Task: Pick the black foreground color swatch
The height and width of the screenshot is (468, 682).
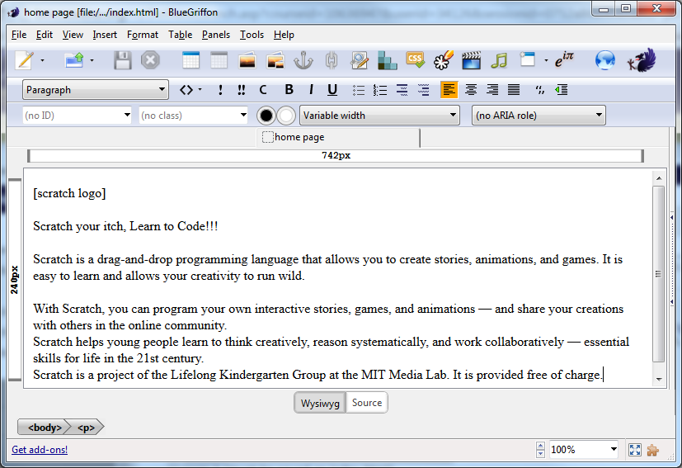Action: click(x=266, y=116)
